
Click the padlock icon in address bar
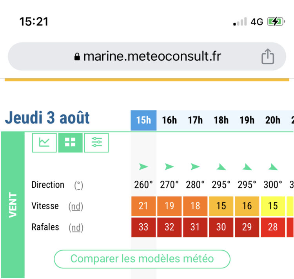(77, 56)
